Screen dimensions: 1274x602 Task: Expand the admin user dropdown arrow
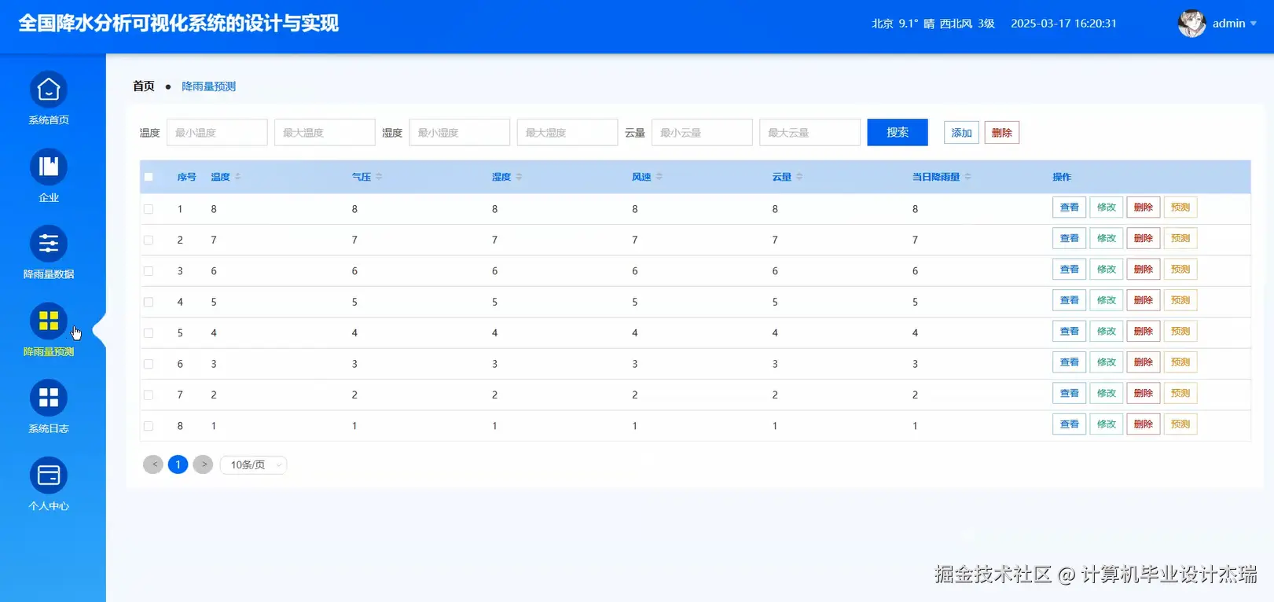[1254, 24]
